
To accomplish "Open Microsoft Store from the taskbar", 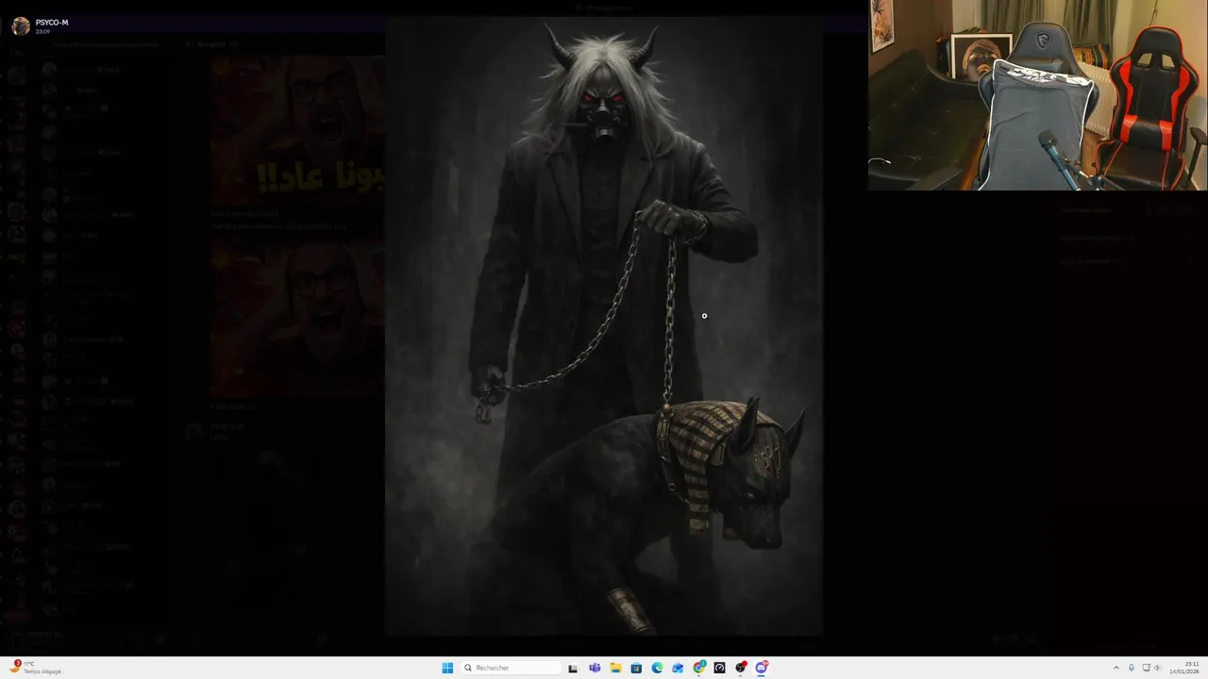I will (636, 668).
